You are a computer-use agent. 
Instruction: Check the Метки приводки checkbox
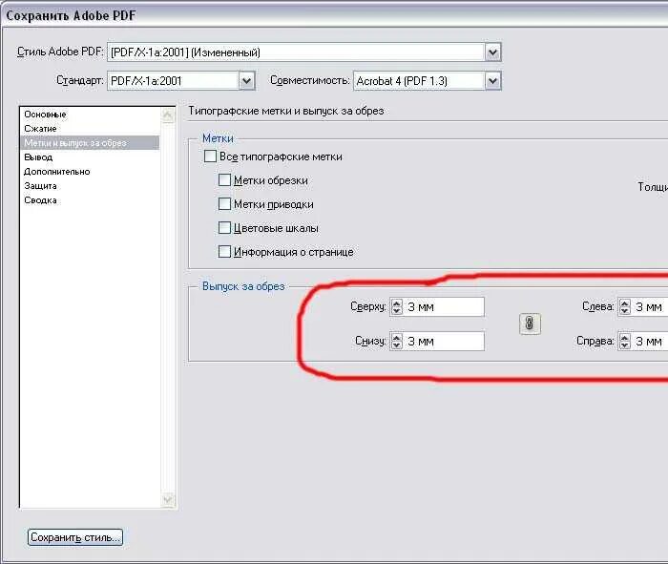224,204
